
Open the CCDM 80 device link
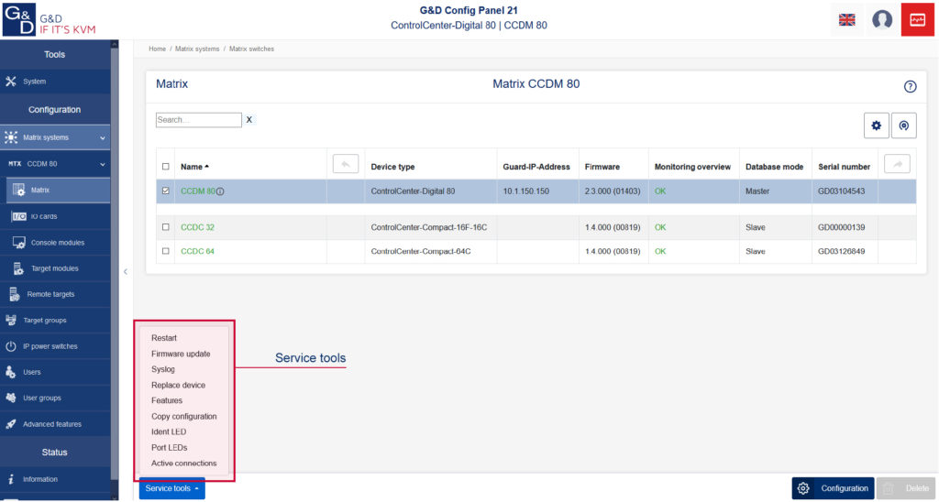point(198,191)
